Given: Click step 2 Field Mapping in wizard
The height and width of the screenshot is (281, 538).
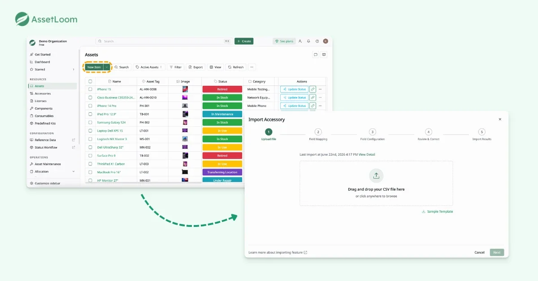Looking at the screenshot, I should coord(318,135).
